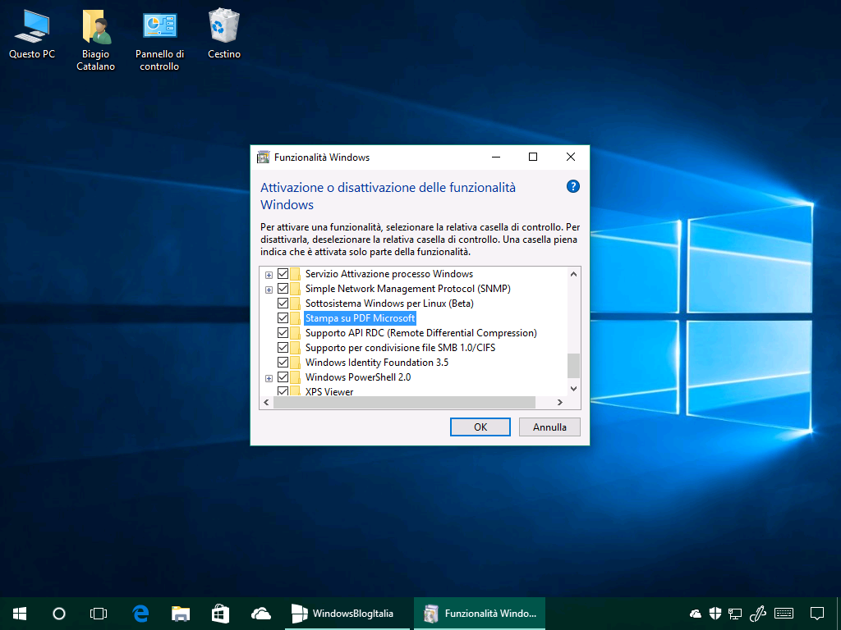Open the touch keyboard tray icon
The width and height of the screenshot is (841, 630).
click(x=784, y=614)
